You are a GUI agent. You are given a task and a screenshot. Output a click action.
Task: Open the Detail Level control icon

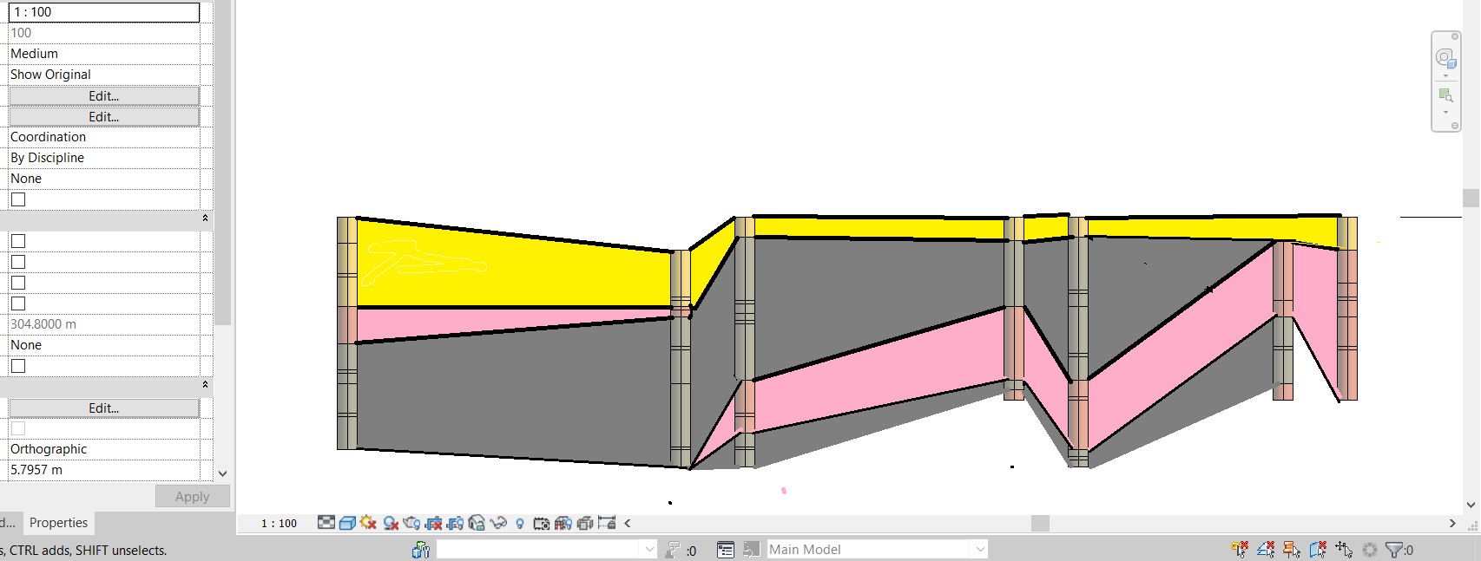[x=326, y=523]
